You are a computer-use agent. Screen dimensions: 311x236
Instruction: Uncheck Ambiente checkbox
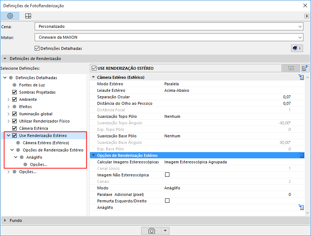14,99
